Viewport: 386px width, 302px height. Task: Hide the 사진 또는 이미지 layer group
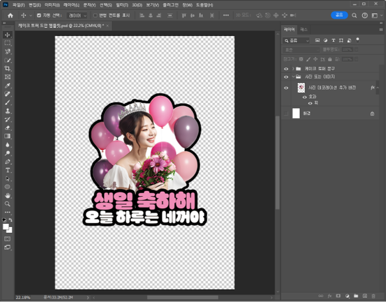[286, 77]
